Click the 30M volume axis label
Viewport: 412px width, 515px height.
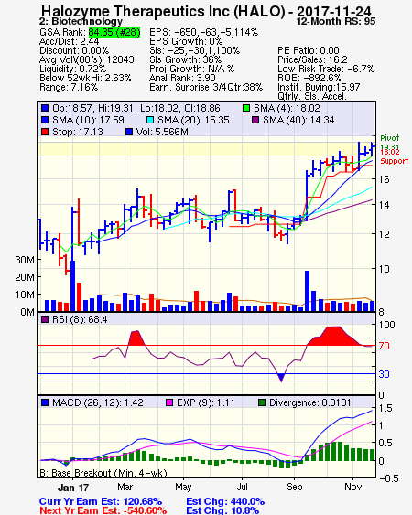tap(25, 260)
